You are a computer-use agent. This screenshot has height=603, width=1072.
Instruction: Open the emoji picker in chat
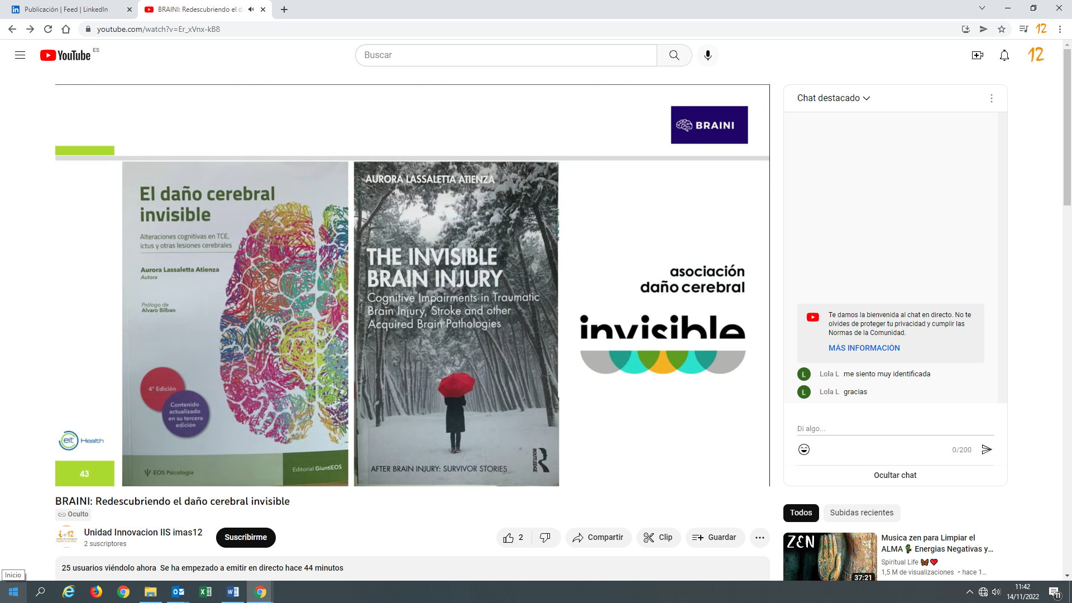[x=804, y=449]
